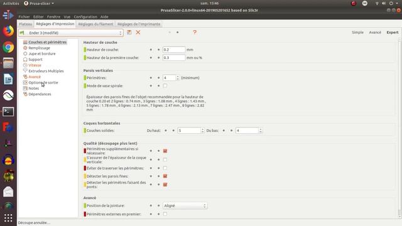Switch to the Plateau tab

point(26,24)
